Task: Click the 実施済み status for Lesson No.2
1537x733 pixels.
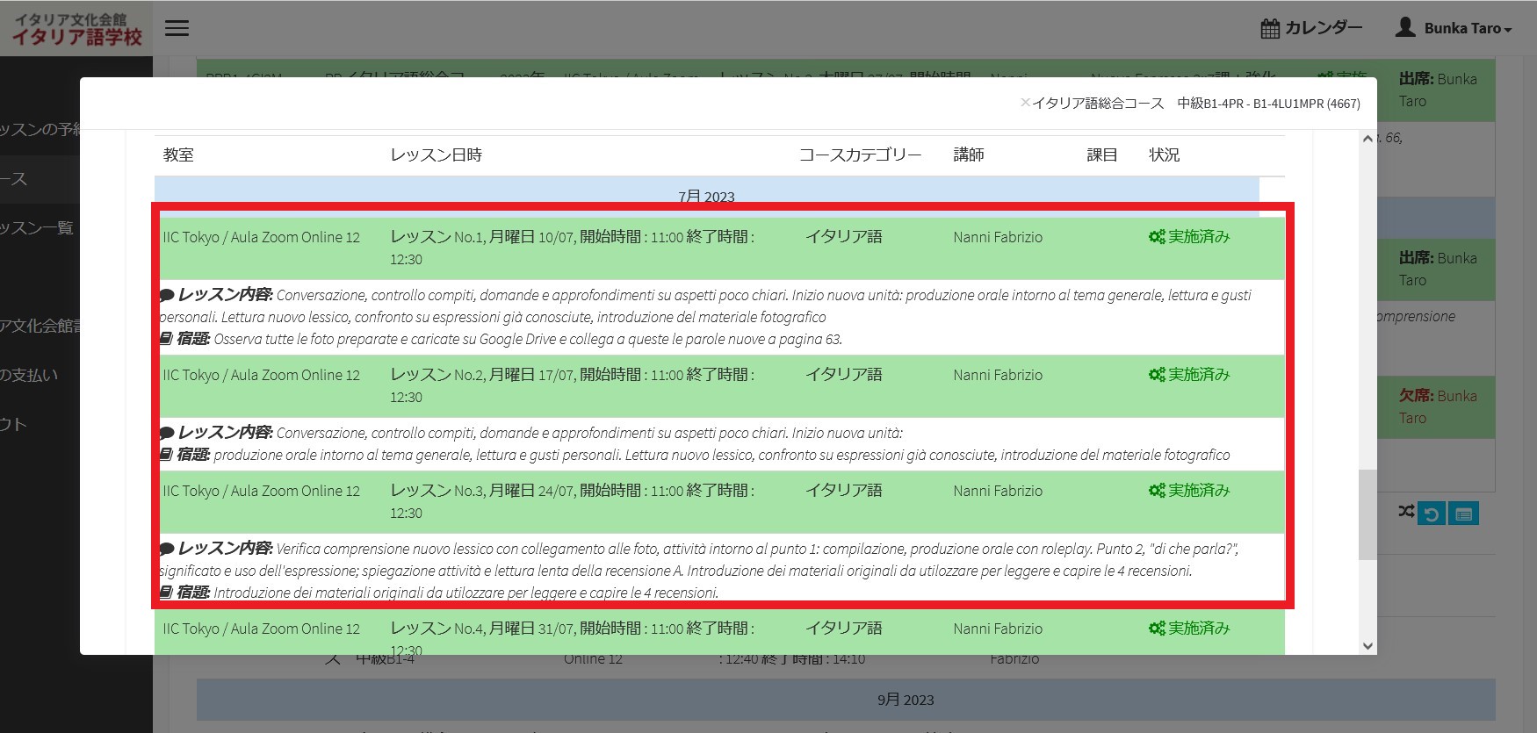Action: [1198, 375]
